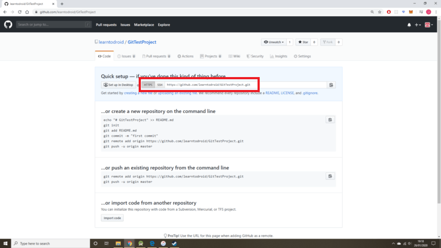The height and width of the screenshot is (248, 441).
Task: Go to Pull requests in header
Action: point(106,25)
